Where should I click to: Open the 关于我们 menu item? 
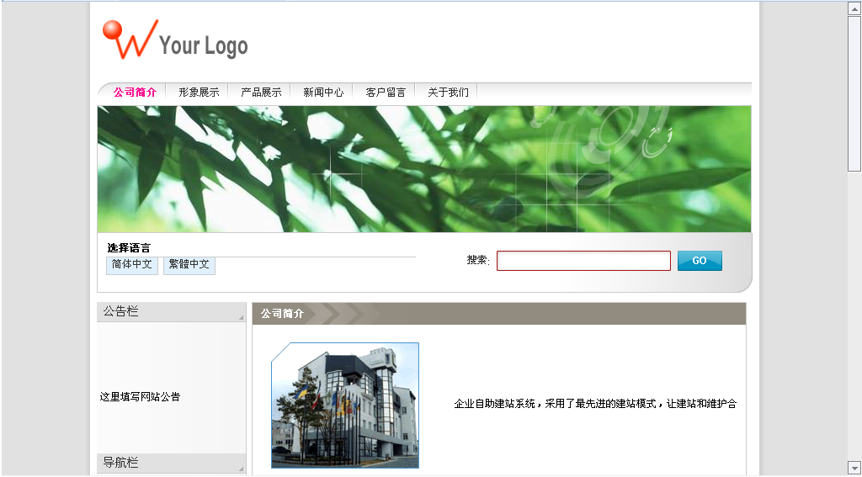[448, 93]
